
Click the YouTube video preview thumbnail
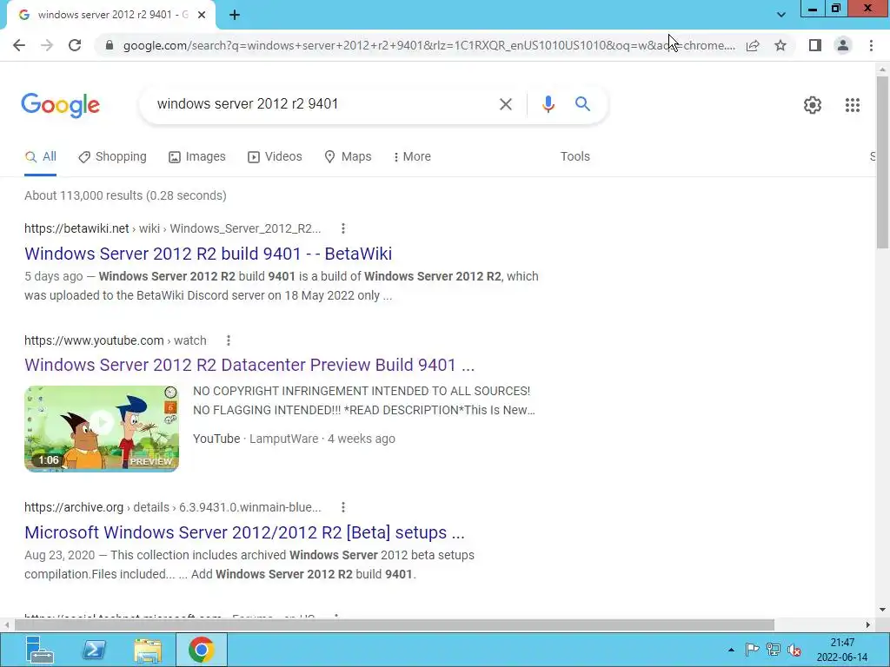(102, 429)
